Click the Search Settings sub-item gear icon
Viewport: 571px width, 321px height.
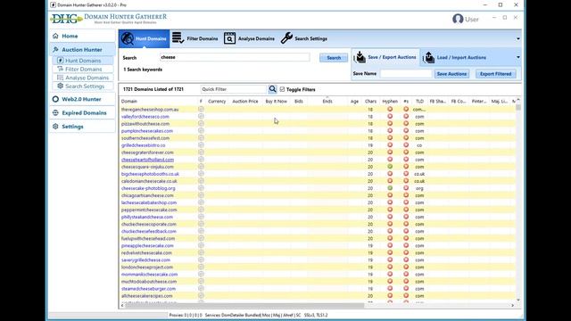pos(60,86)
